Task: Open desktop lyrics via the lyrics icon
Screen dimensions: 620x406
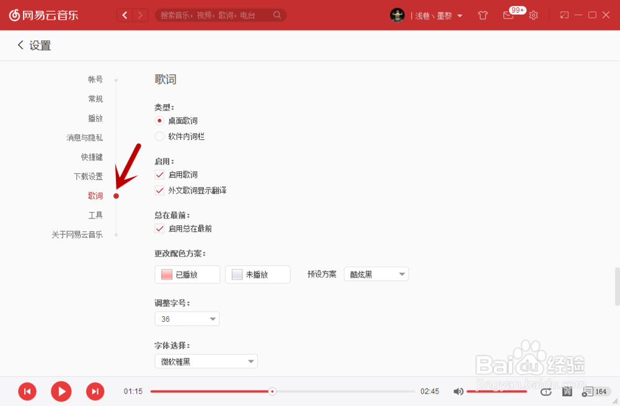Action: (566, 391)
